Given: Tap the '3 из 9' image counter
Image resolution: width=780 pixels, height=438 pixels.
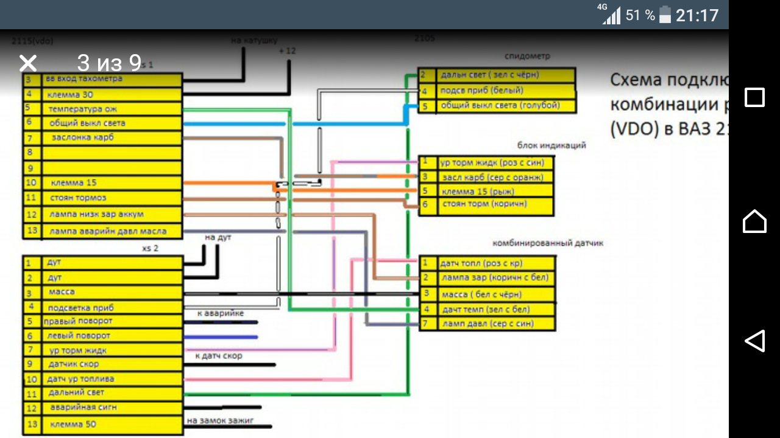Looking at the screenshot, I should coord(109,63).
